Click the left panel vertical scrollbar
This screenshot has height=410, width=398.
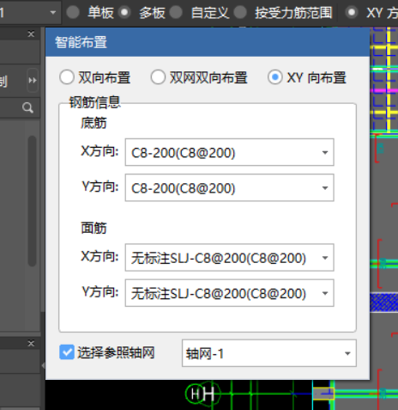pyautogui.click(x=32, y=200)
